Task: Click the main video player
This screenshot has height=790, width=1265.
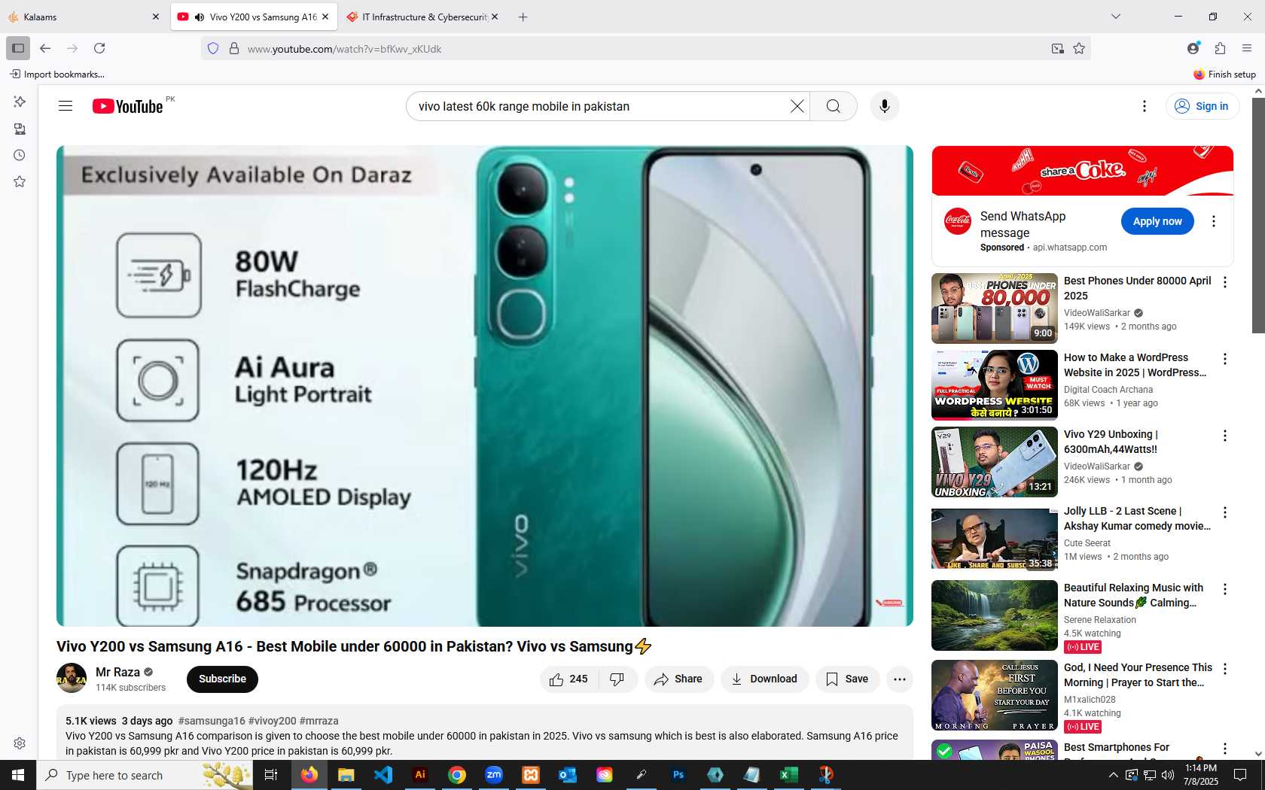Action: tap(485, 386)
